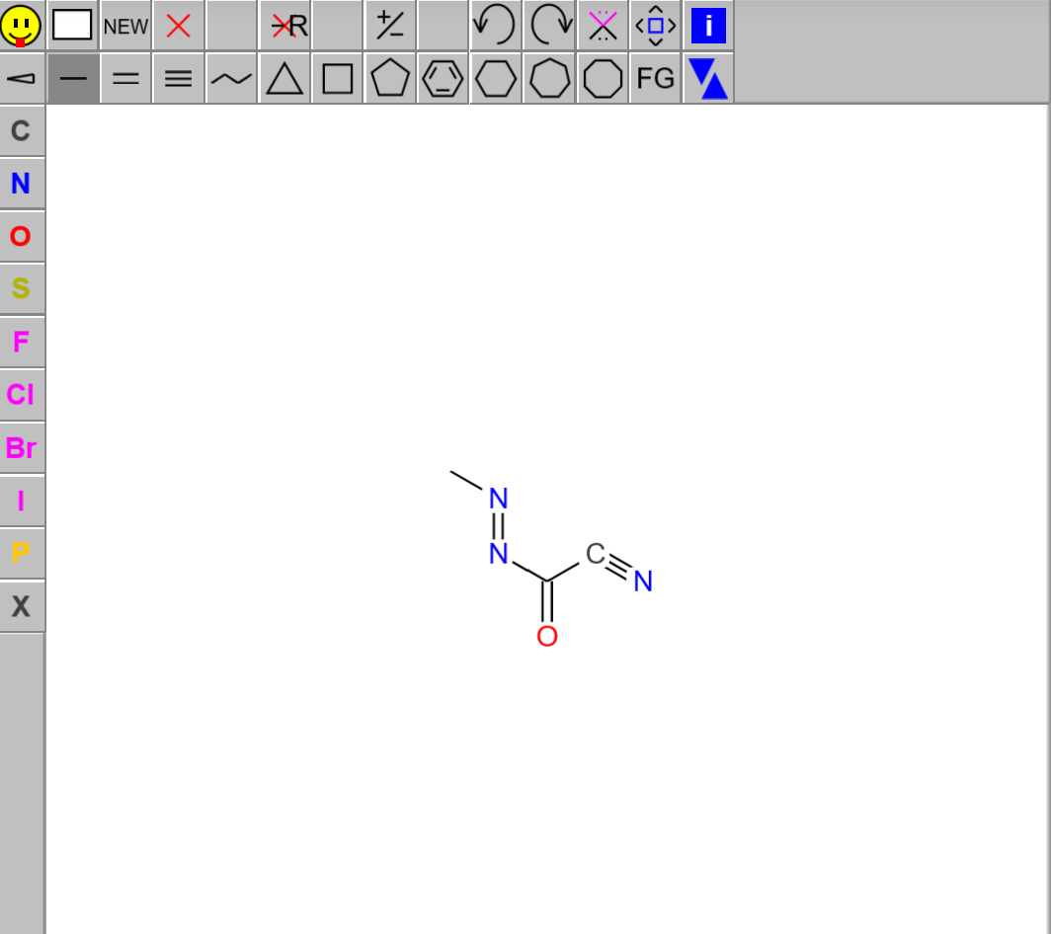Click the red oxygen atom in molecule
This screenshot has height=934, width=1051.
pyautogui.click(x=547, y=637)
